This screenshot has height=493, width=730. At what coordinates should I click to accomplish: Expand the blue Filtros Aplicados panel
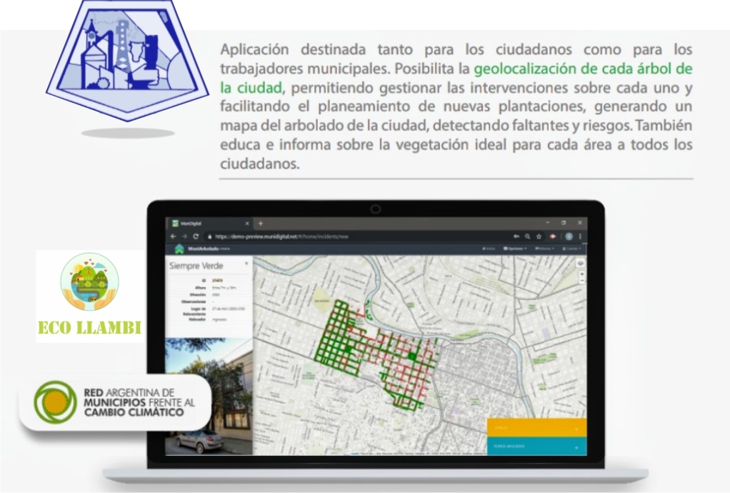click(537, 447)
